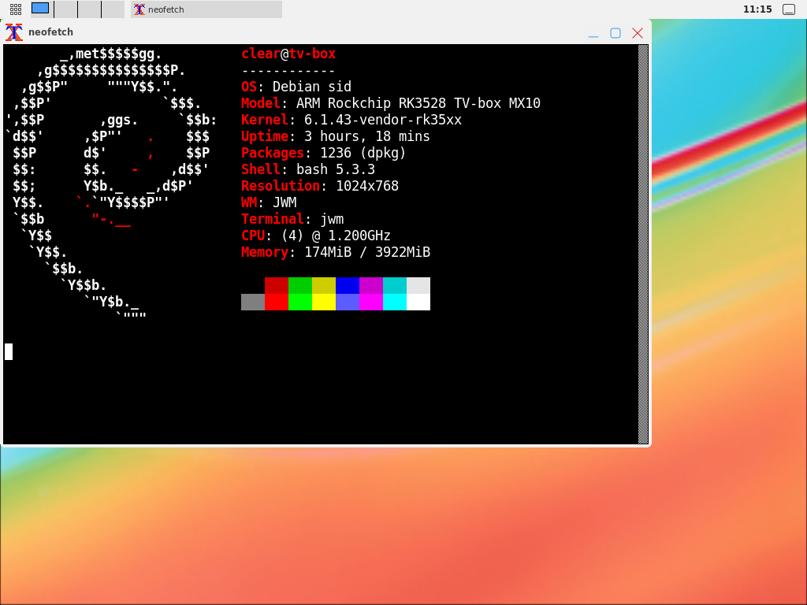Screen dimensions: 807x605
Task: Select the third workspace in pager
Action: pyautogui.click(x=90, y=9)
